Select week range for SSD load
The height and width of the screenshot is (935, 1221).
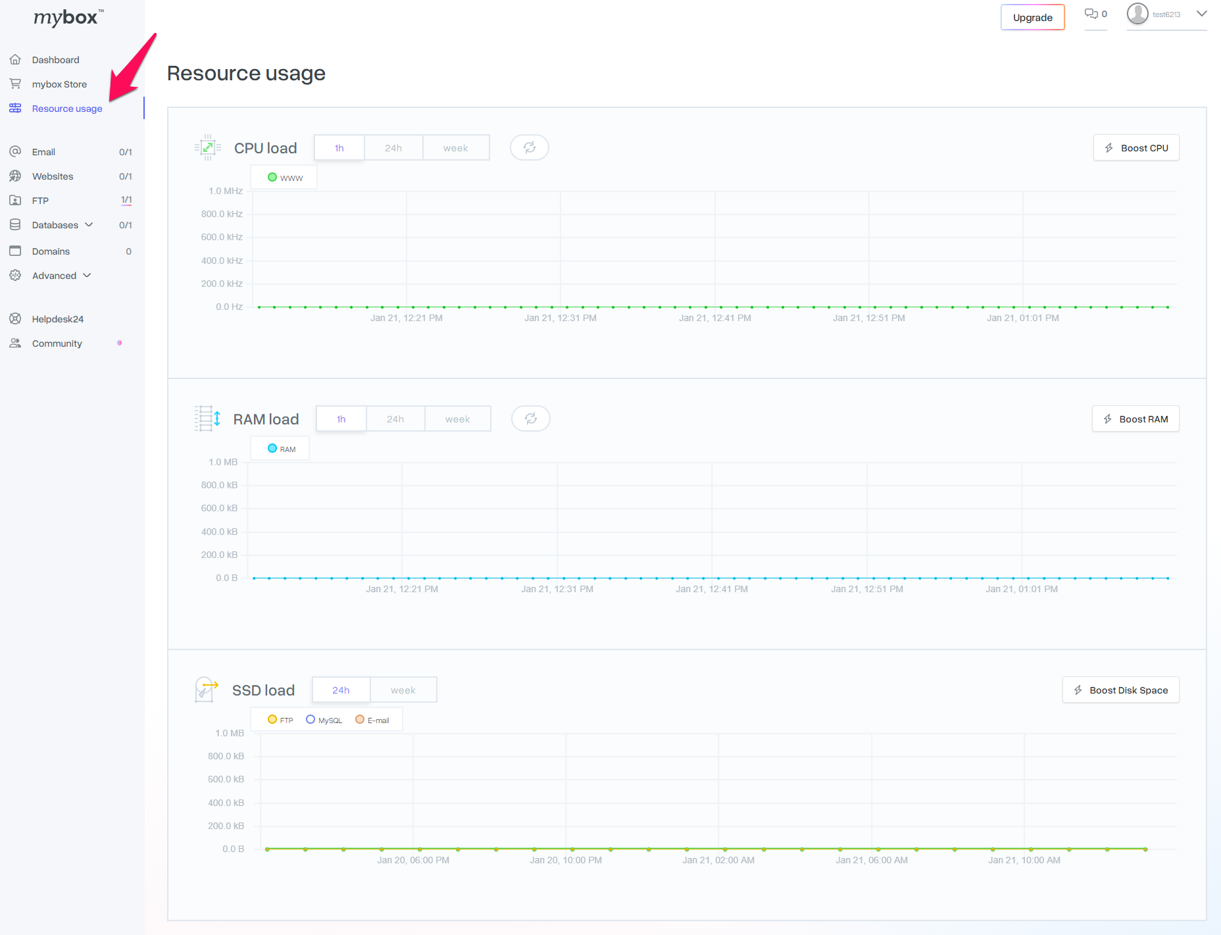pyautogui.click(x=403, y=690)
